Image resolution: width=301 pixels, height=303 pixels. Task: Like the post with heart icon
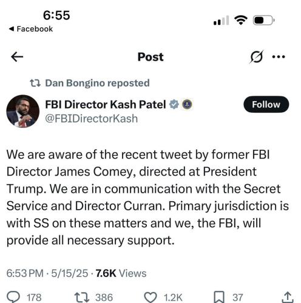pyautogui.click(x=150, y=298)
